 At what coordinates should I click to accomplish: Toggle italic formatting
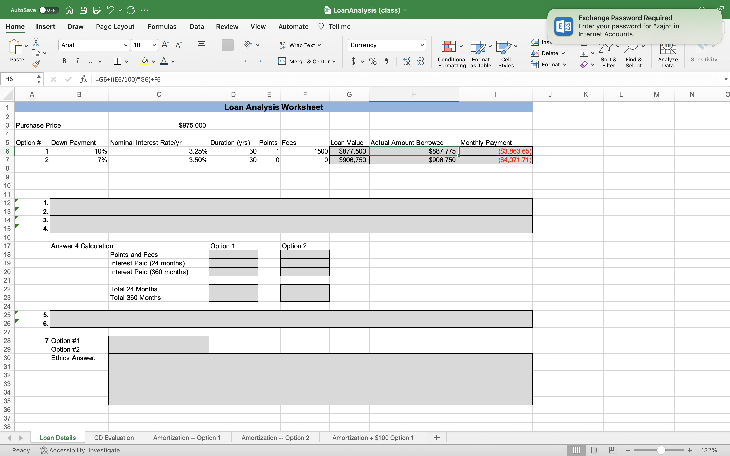78,61
